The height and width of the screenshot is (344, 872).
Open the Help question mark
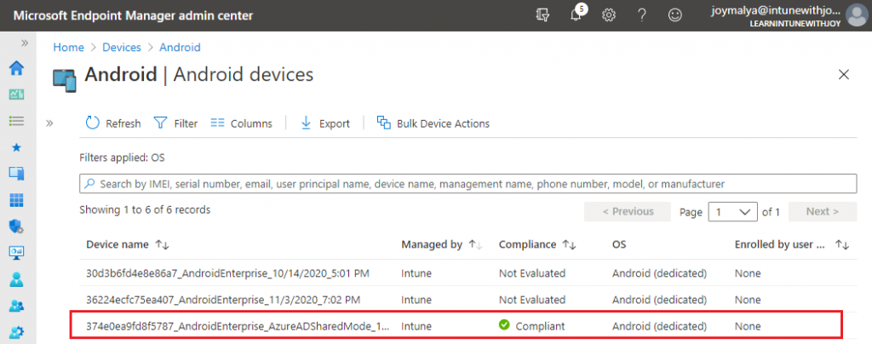642,15
